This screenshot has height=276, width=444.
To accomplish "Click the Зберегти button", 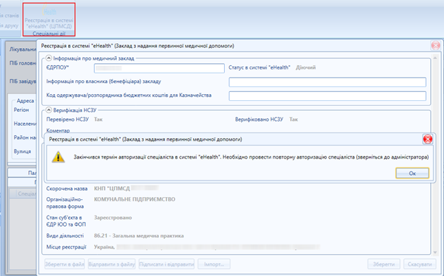I will tap(384, 264).
